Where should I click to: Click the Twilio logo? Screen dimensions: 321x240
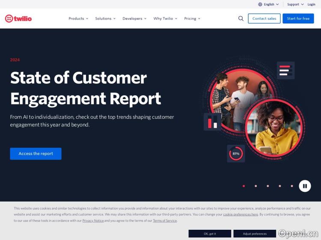tap(18, 18)
